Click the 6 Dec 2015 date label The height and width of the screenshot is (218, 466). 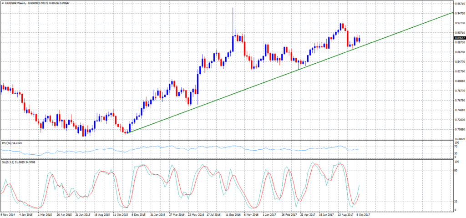138,213
